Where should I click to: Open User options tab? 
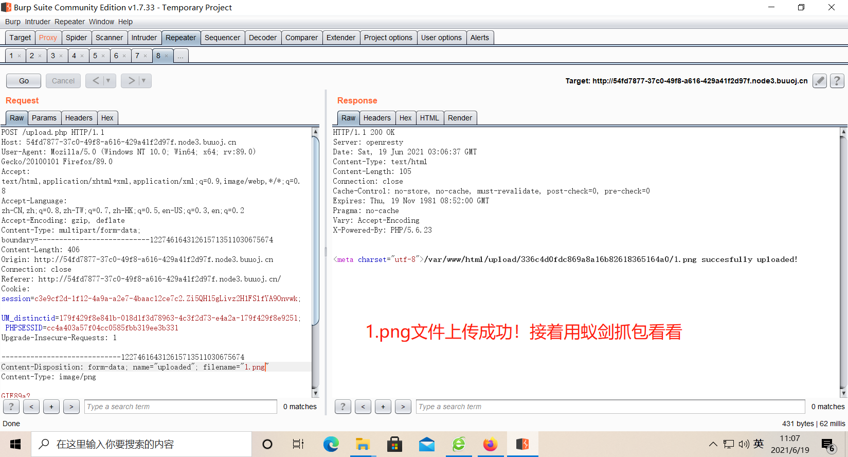[441, 38]
